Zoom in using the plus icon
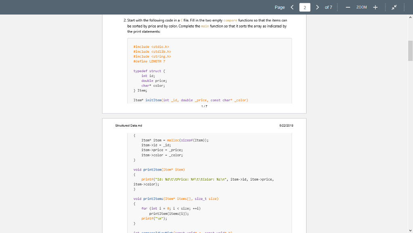 tap(375, 7)
